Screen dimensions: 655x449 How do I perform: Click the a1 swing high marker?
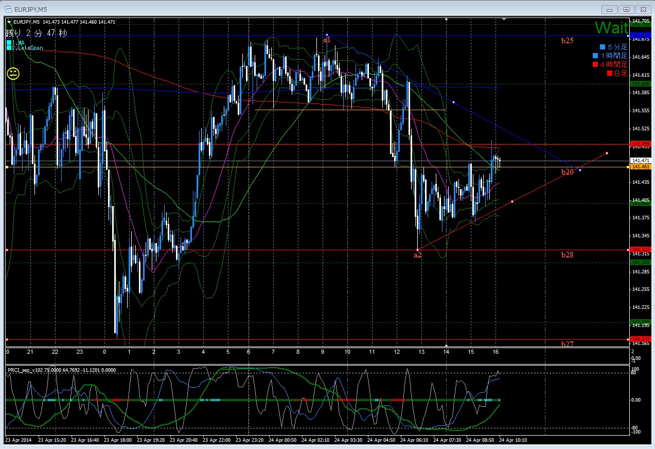(x=326, y=39)
